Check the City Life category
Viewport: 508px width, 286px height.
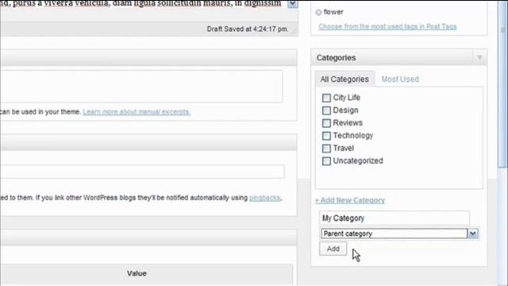coord(326,98)
